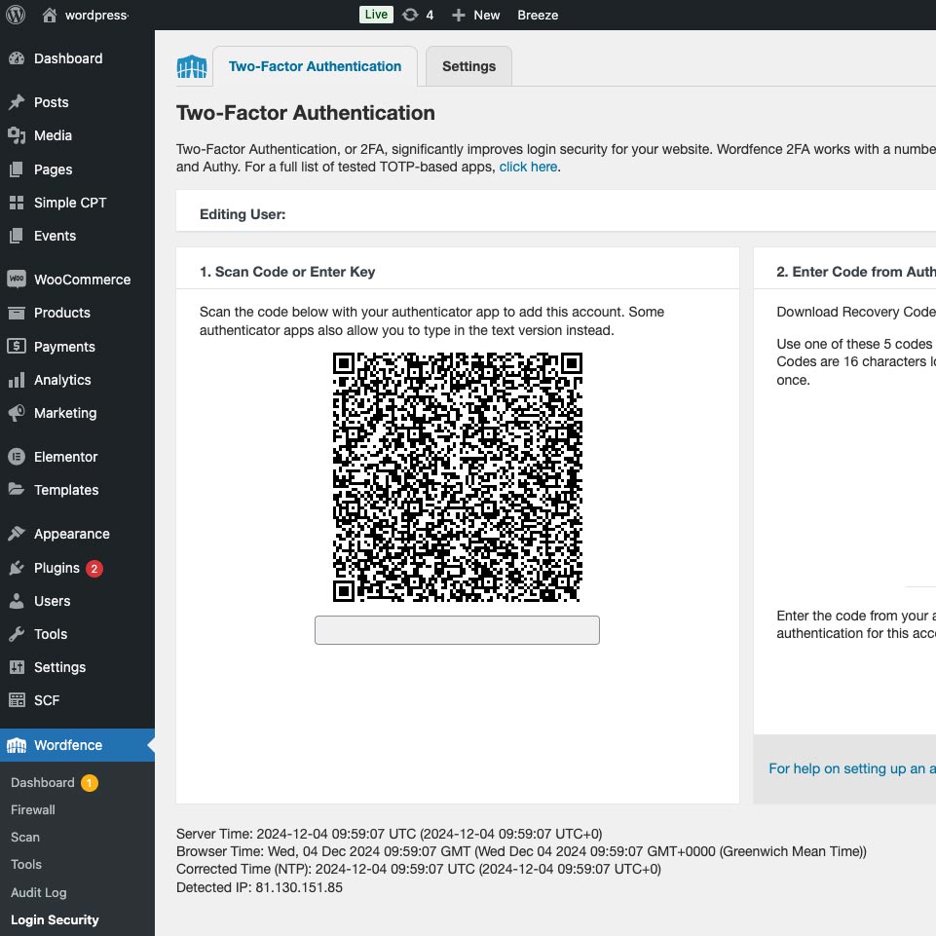Click the Dashboard gauge icon
The width and height of the screenshot is (936, 936).
tap(17, 58)
